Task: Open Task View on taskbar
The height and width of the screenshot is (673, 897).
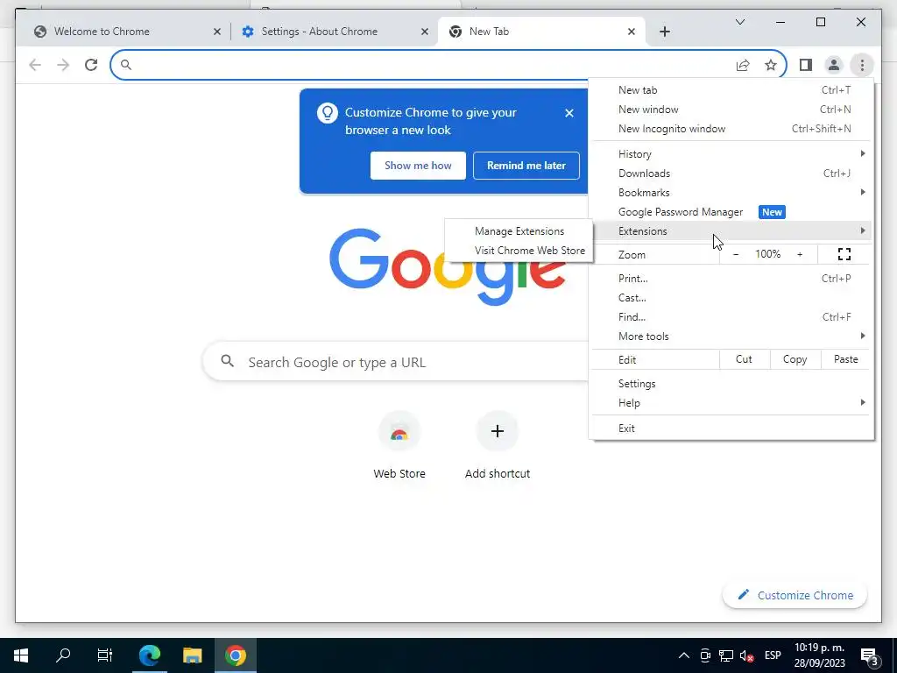Action: coord(105,655)
